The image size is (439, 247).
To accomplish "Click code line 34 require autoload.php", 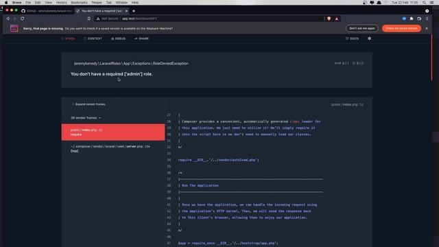I will point(218,160).
